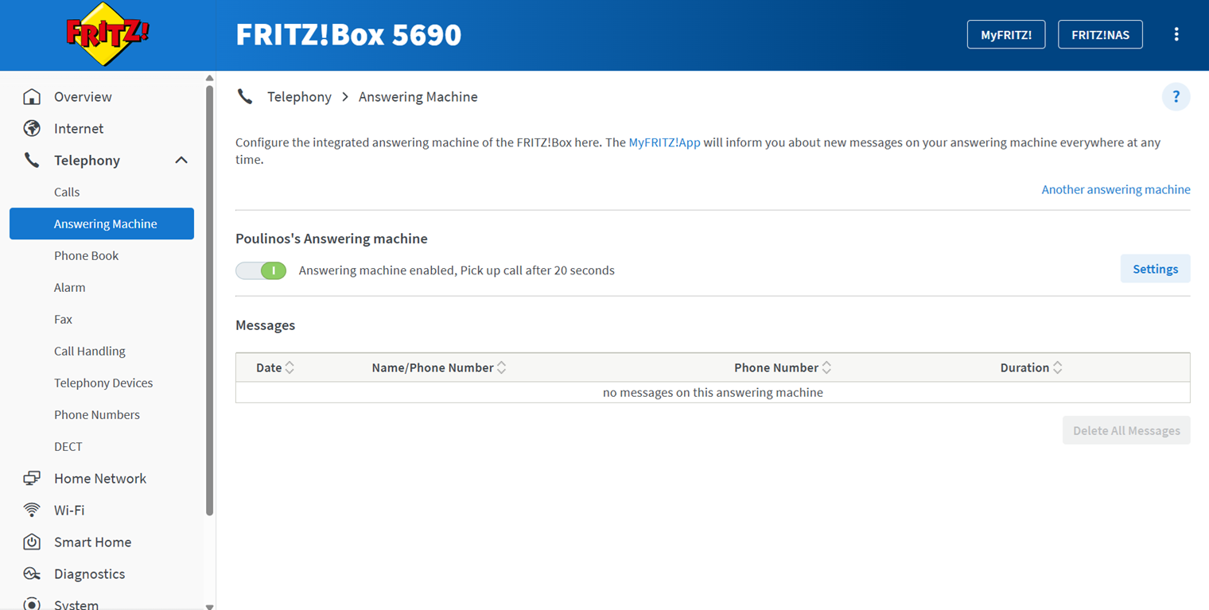The image size is (1209, 610).
Task: Click the Poulinos's Answering machine heading
Action: 332,239
